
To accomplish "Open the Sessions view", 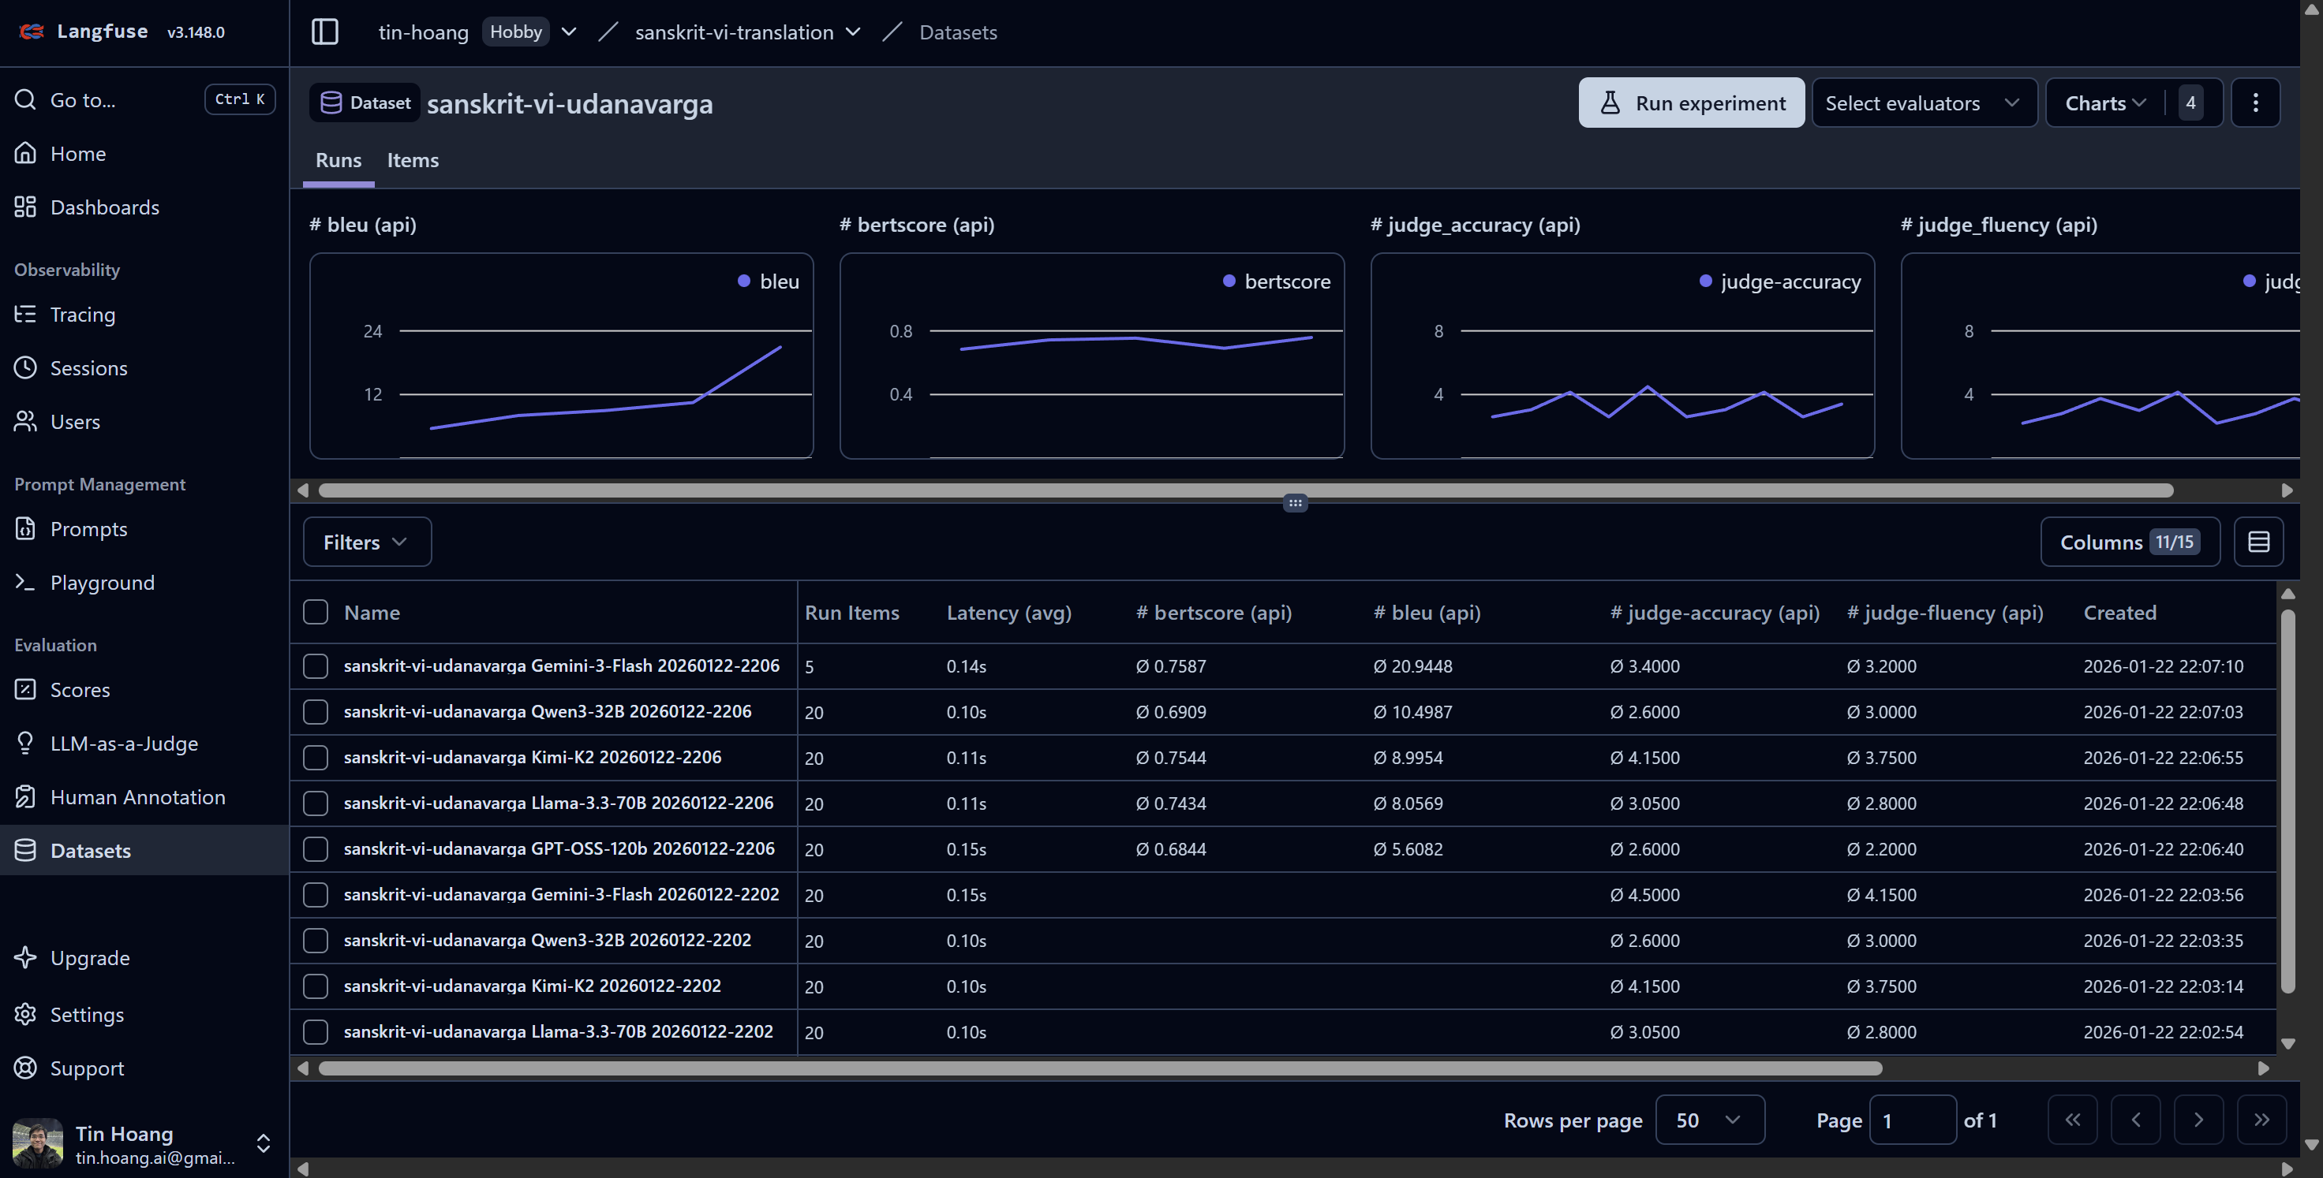I will pyautogui.click(x=88, y=367).
